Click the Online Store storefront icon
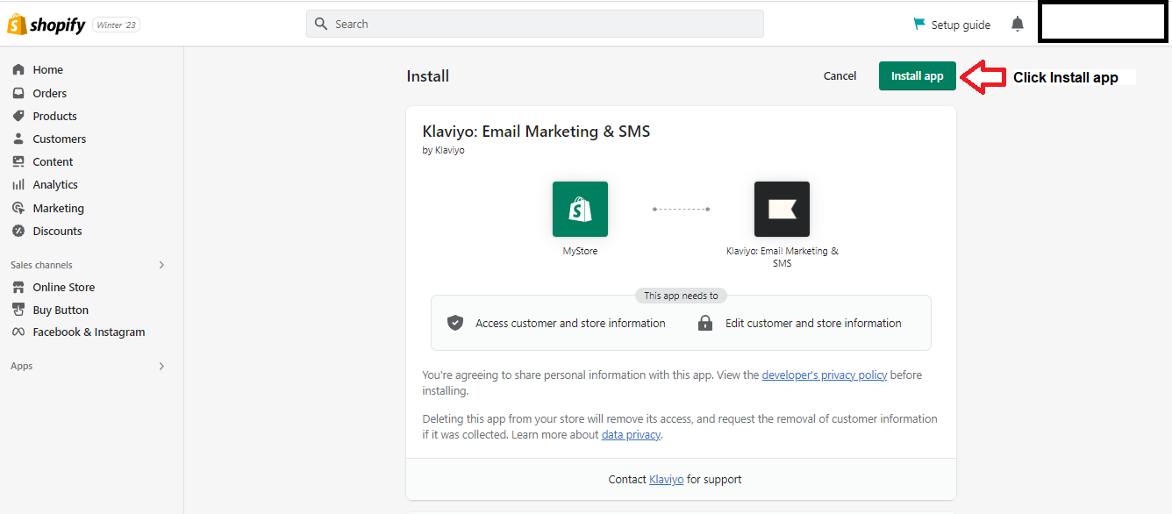 coord(18,287)
